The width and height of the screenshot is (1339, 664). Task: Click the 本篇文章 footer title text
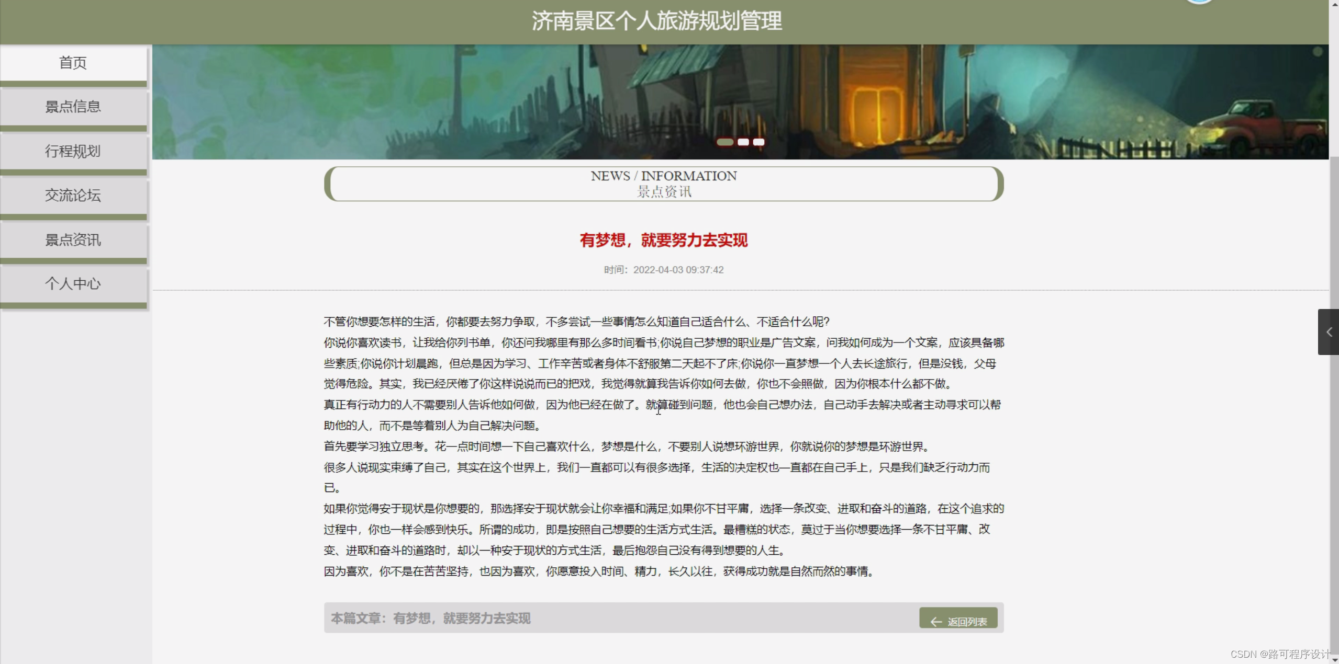pos(430,619)
